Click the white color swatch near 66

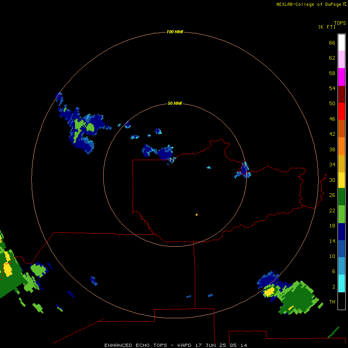tap(341, 43)
